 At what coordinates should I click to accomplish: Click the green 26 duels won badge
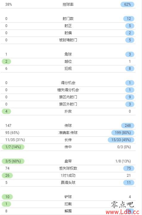pyautogui.click(x=7, y=176)
